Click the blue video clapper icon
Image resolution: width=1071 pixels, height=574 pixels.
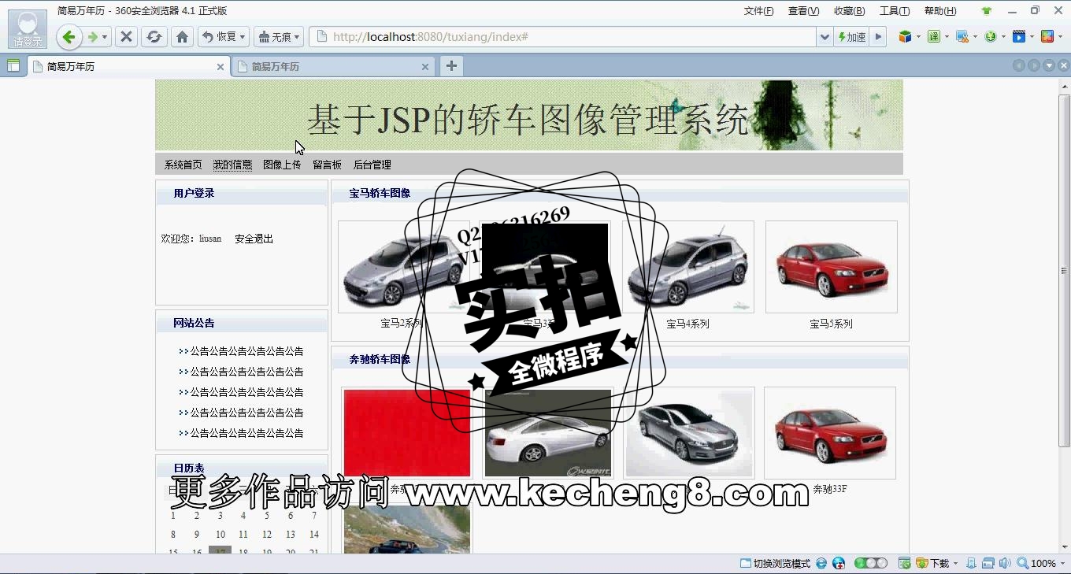coord(1018,36)
